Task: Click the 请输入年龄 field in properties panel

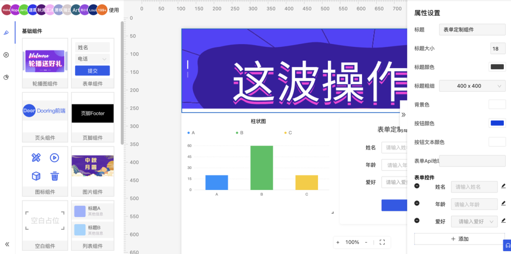Action: point(474,204)
